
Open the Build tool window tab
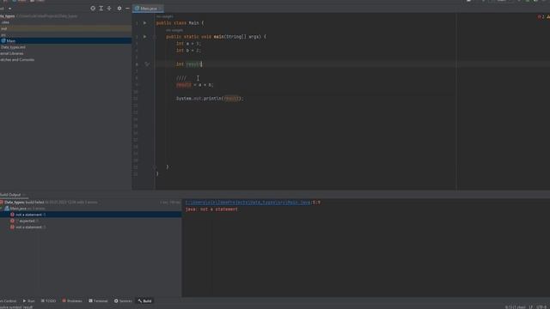pyautogui.click(x=145, y=301)
